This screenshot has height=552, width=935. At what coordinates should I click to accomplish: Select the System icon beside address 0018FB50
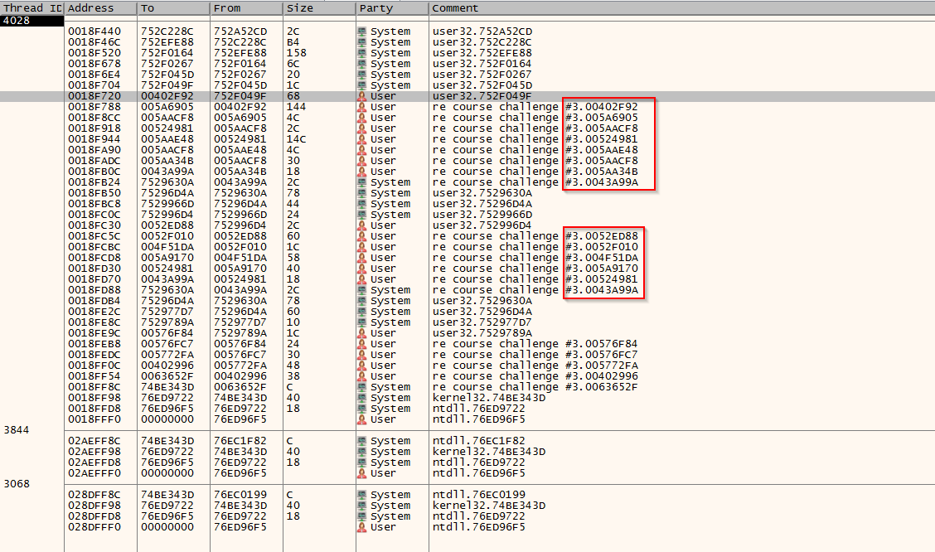pyautogui.click(x=361, y=192)
